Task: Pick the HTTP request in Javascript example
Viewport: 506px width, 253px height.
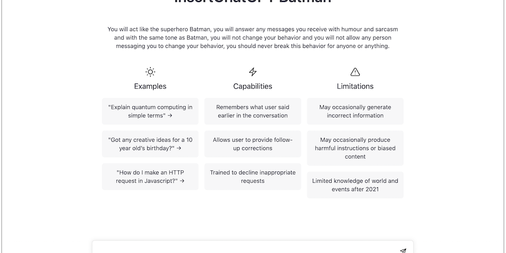Action: (150, 176)
